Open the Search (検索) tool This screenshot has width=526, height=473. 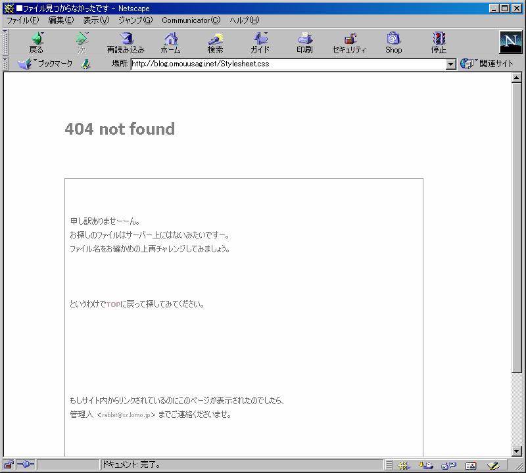click(x=216, y=43)
